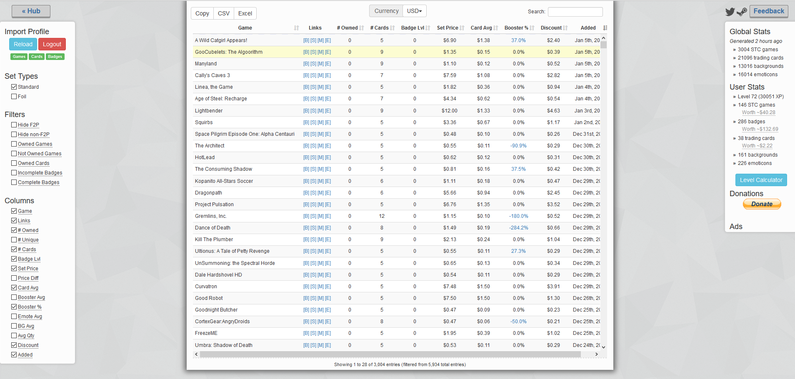Show the Emote Avg column
The width and height of the screenshot is (795, 379).
coord(14,316)
